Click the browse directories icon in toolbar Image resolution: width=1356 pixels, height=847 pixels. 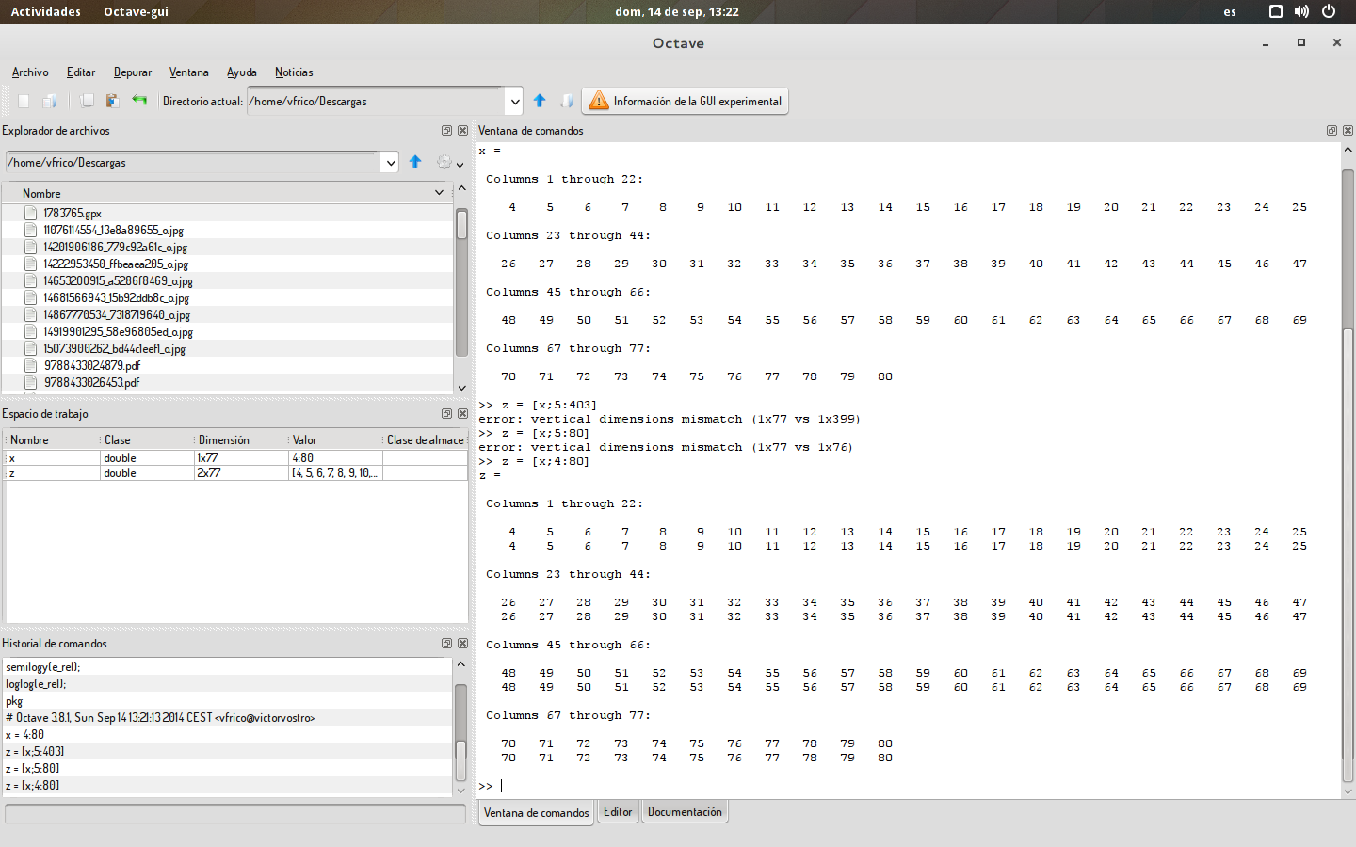click(x=566, y=101)
